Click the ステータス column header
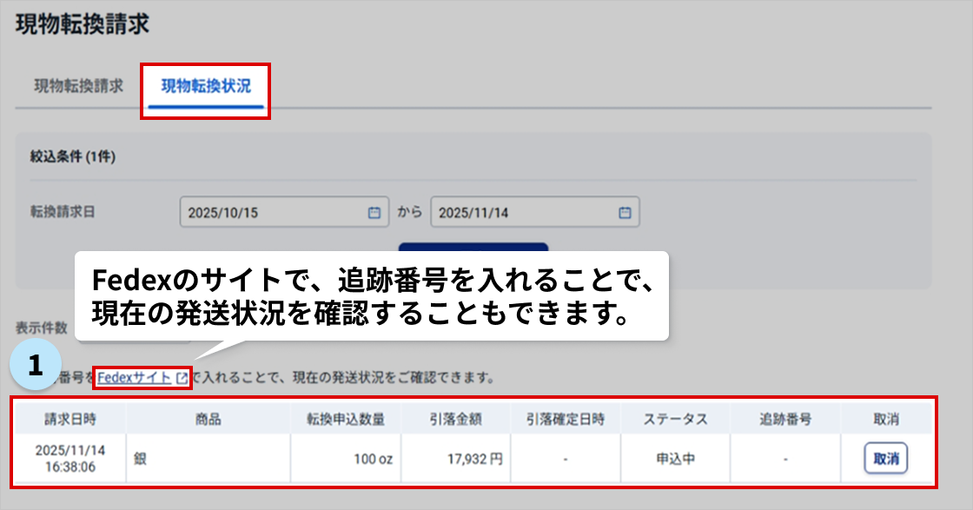Image resolution: width=973 pixels, height=510 pixels. coord(675,419)
